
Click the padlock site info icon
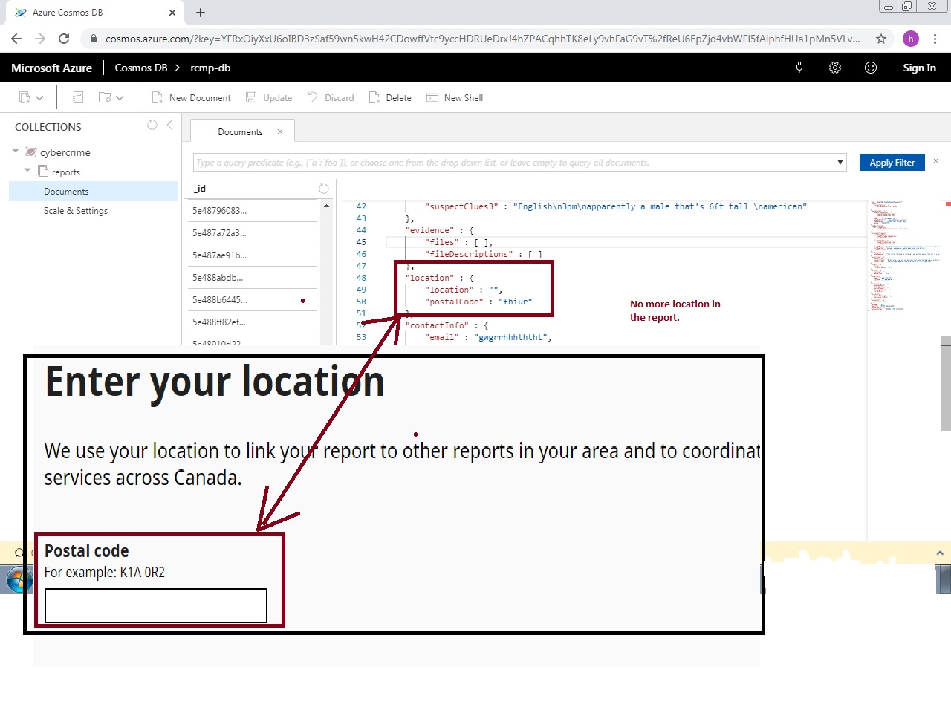pyautogui.click(x=93, y=39)
